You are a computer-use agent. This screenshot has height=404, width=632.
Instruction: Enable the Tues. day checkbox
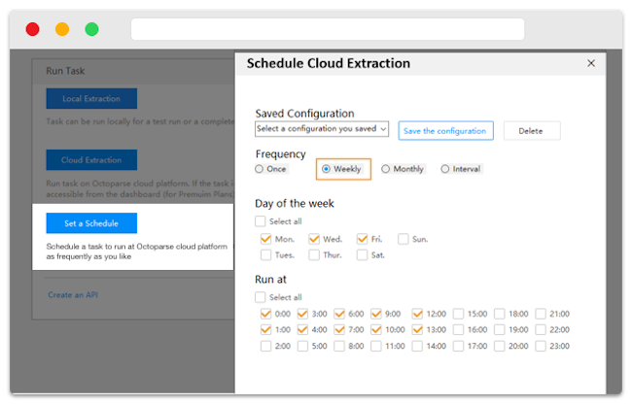[266, 255]
